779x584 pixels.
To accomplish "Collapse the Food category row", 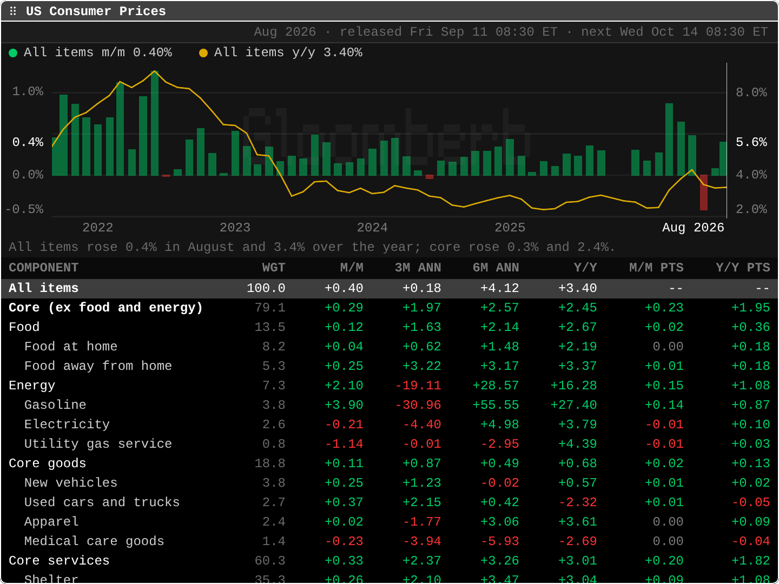I will [389, 327].
